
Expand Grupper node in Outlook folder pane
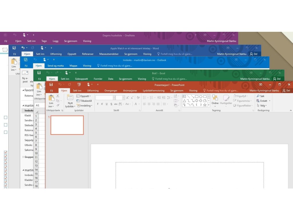coord(23,157)
